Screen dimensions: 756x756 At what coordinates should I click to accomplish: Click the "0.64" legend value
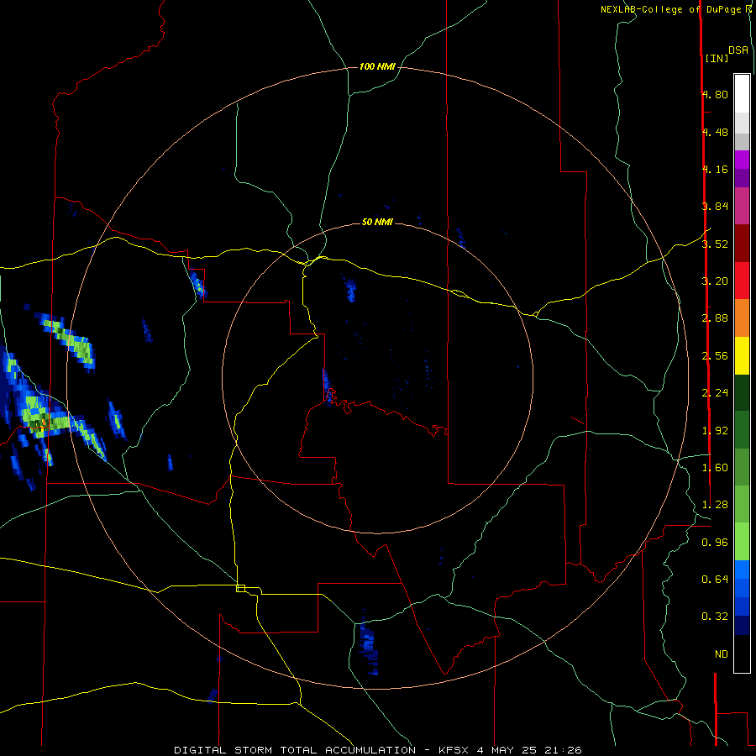(x=715, y=580)
